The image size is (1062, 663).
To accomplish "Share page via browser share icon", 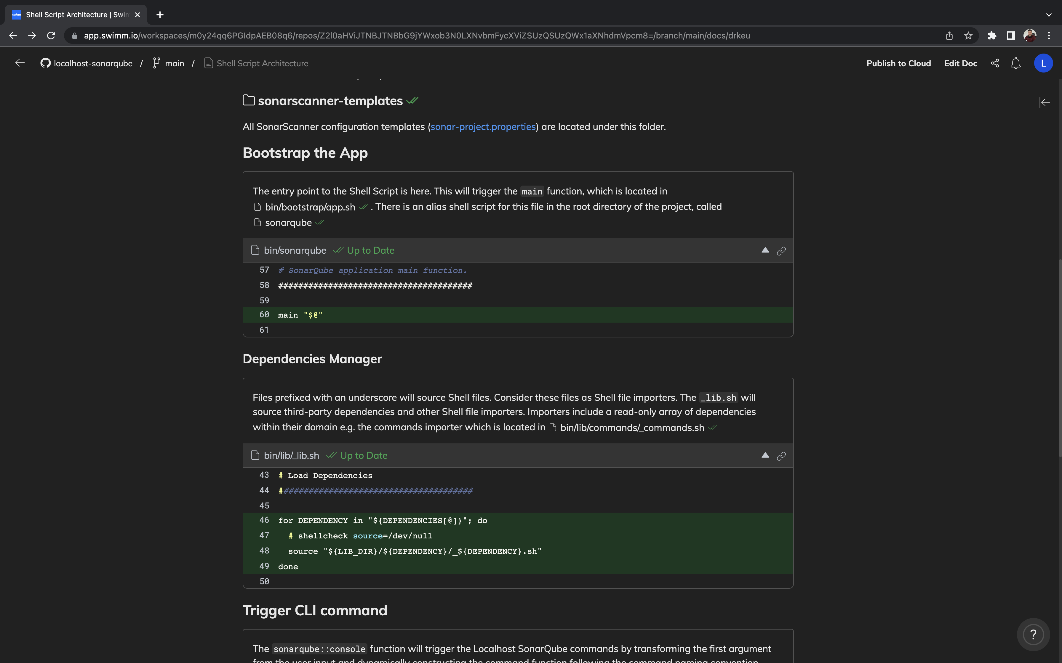I will point(949,36).
